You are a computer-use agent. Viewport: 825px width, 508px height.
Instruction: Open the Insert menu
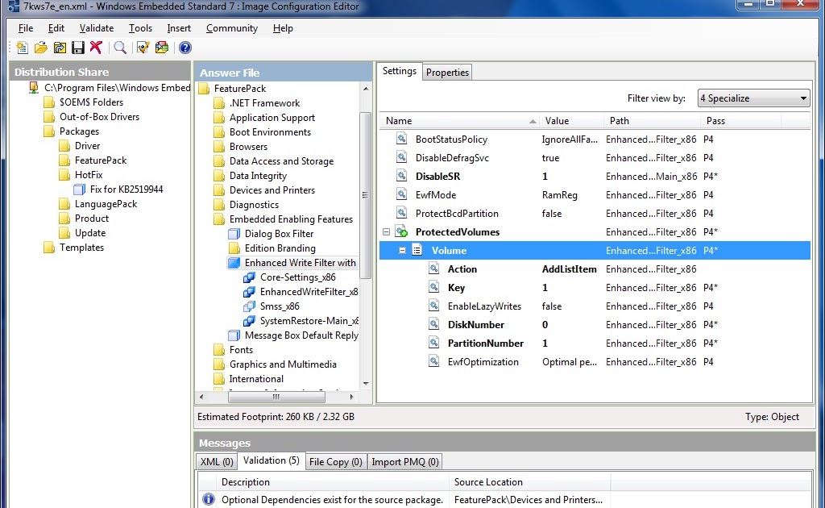(x=179, y=28)
